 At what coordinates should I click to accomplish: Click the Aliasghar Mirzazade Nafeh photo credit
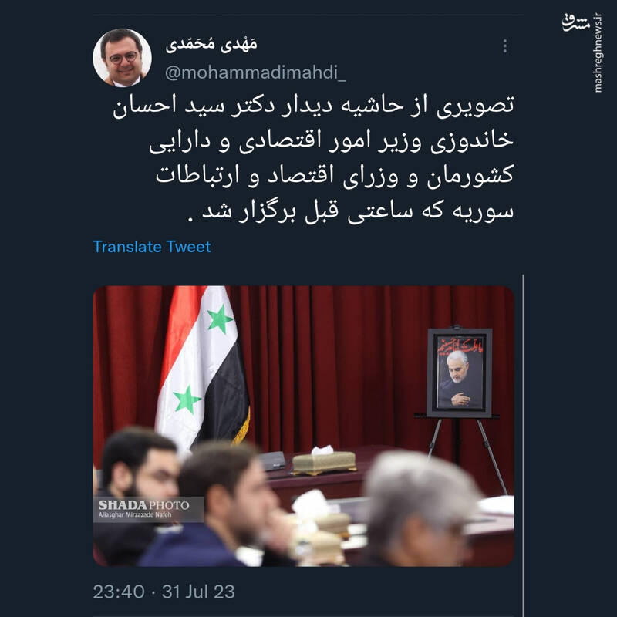click(x=135, y=514)
